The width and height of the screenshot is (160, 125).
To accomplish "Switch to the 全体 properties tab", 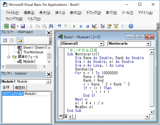I will [x=6, y=87].
